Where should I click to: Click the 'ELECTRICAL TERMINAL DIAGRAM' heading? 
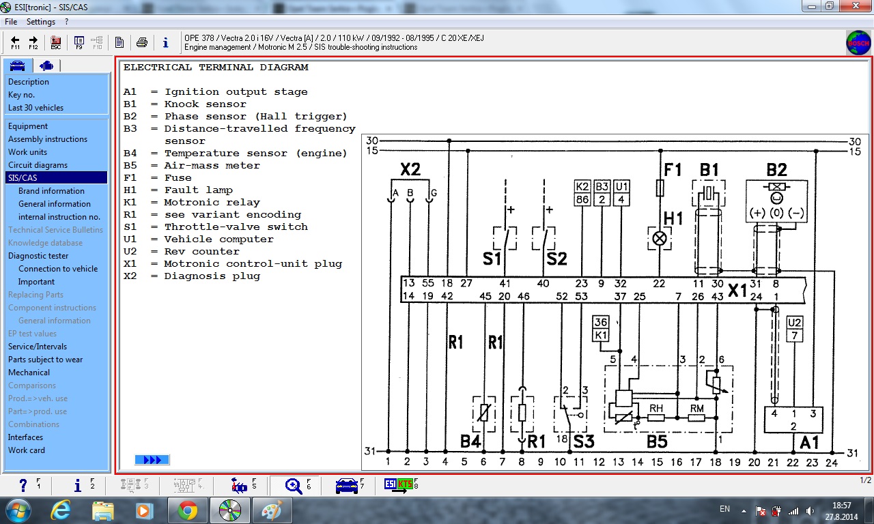pos(216,68)
